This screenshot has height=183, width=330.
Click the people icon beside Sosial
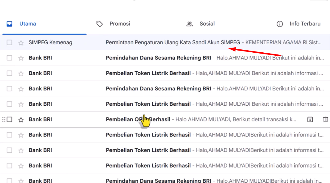click(189, 24)
